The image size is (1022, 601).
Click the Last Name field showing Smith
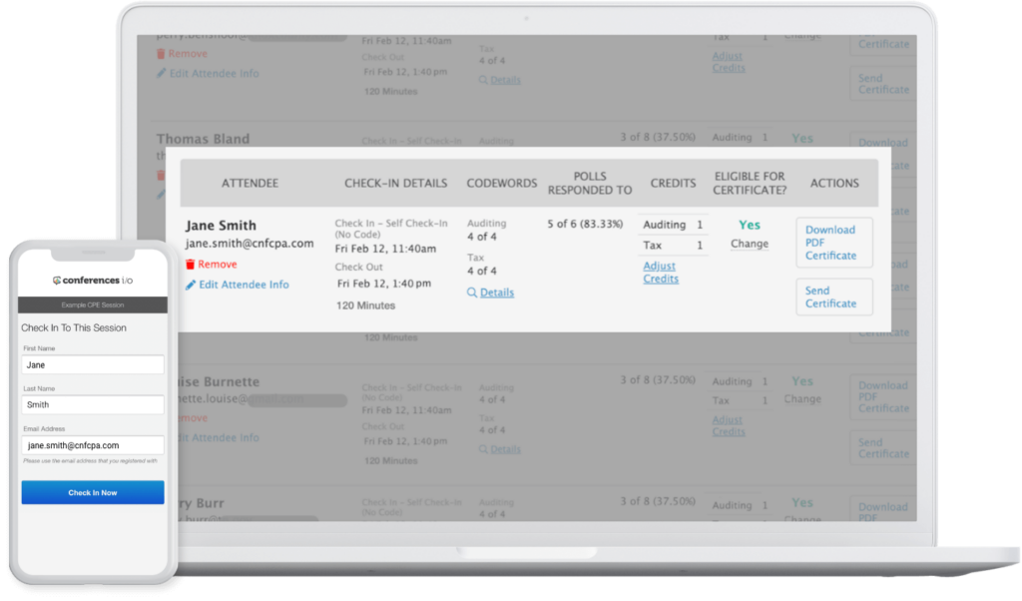pos(92,404)
